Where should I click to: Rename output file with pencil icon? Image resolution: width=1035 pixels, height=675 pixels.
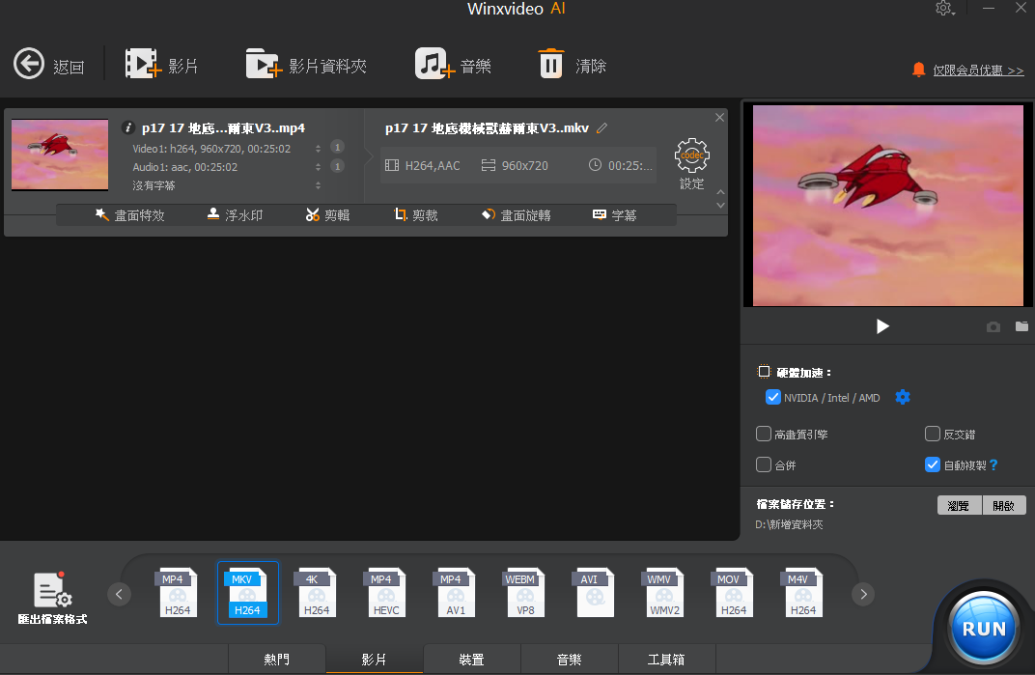(602, 128)
